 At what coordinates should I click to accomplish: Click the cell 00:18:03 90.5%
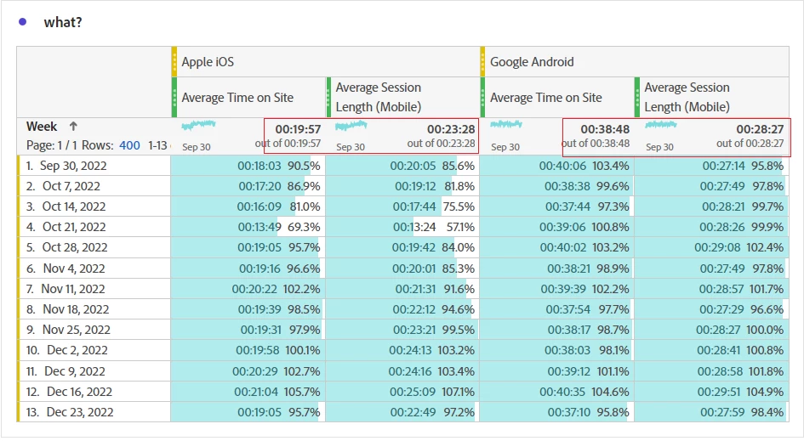(248, 166)
